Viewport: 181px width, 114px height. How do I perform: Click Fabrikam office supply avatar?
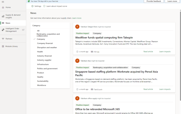coord(77,98)
